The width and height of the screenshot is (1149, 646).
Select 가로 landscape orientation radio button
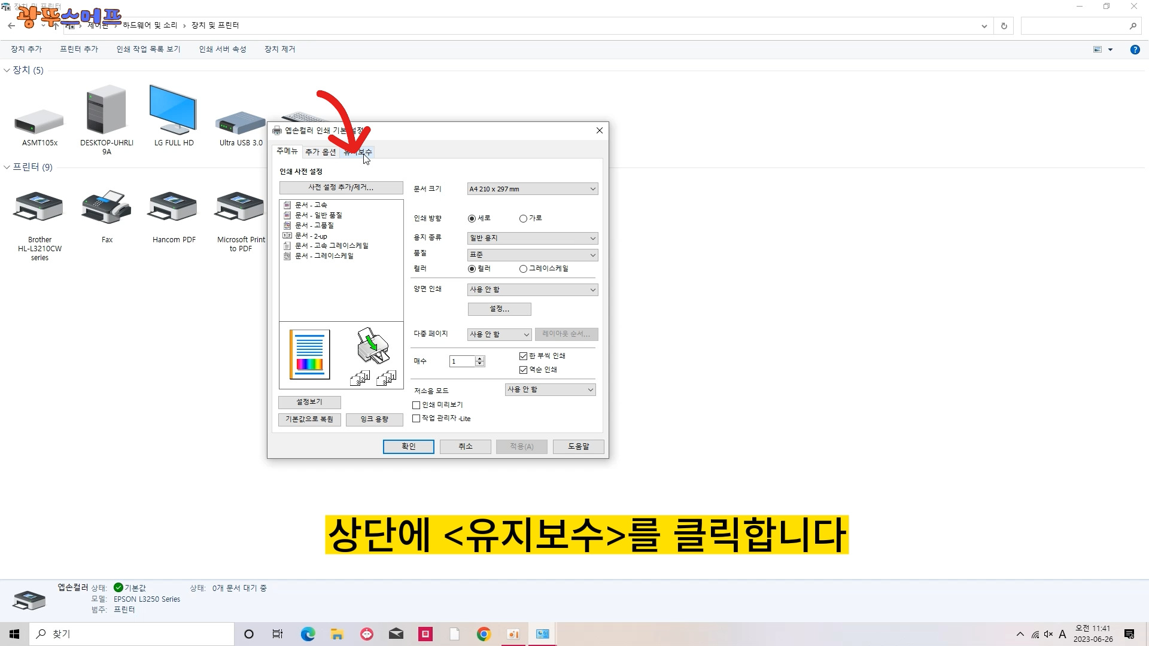pos(523,219)
